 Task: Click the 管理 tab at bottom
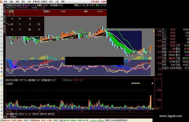[16, 114]
